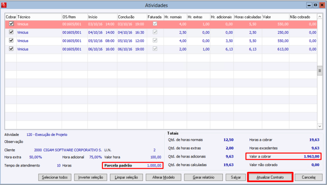Click Atualizar Contrato button

tap(270, 177)
